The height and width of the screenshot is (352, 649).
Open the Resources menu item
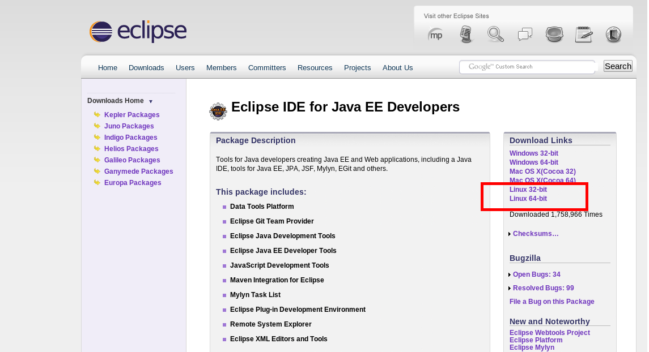click(315, 68)
